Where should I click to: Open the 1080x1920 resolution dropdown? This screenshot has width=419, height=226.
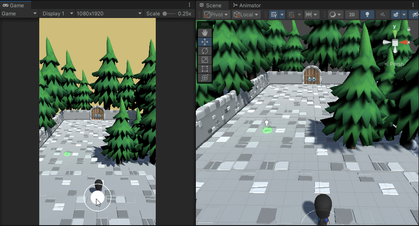click(108, 14)
